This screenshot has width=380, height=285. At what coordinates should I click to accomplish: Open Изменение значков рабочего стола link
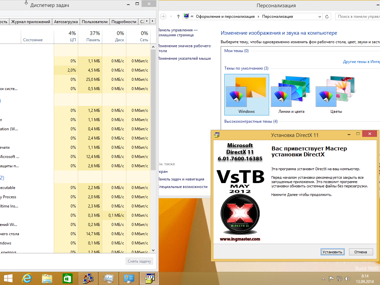click(184, 48)
